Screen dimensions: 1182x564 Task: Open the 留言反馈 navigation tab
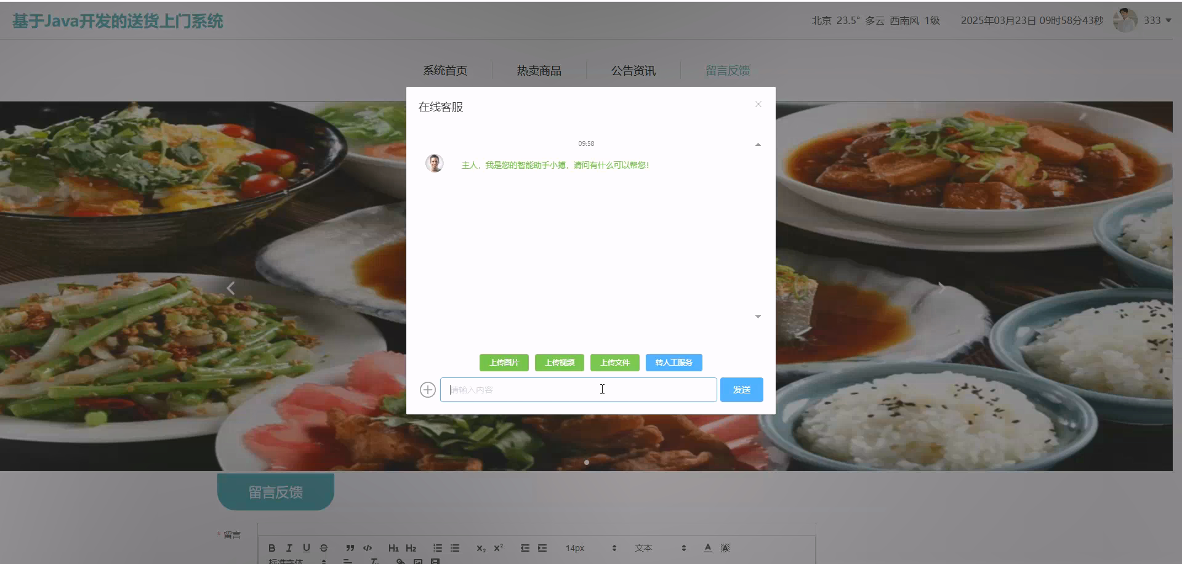728,71
